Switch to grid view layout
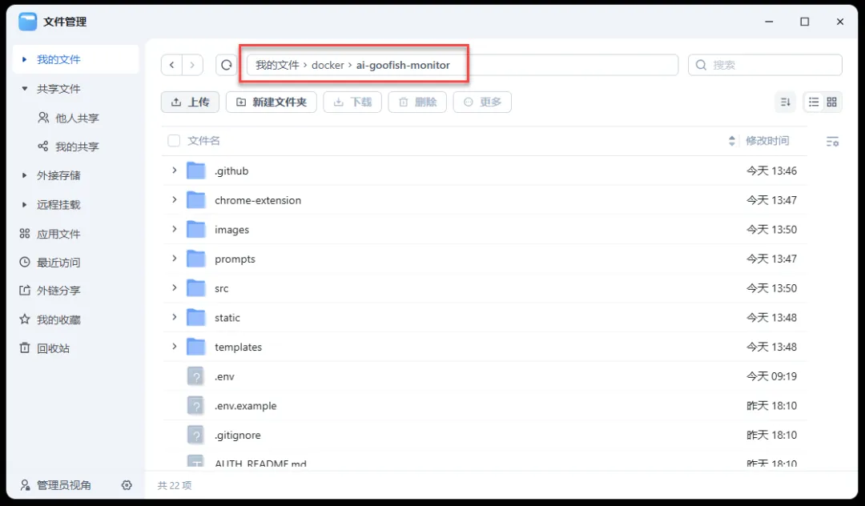This screenshot has width=865, height=506. pyautogui.click(x=831, y=102)
